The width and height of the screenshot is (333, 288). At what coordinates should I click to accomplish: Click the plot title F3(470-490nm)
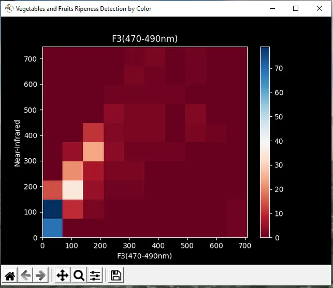[144, 39]
